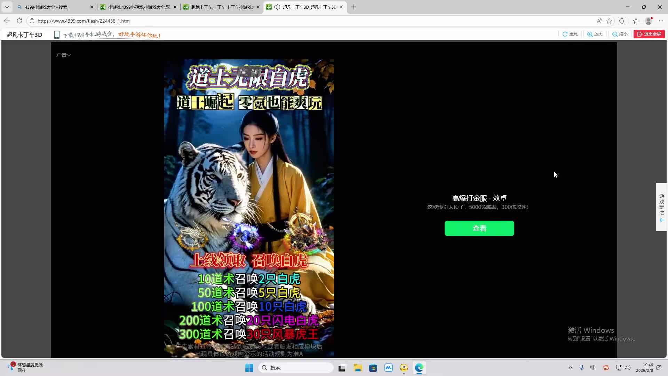Open network settings tray icon
This screenshot has height=376, width=668.
pos(619,368)
